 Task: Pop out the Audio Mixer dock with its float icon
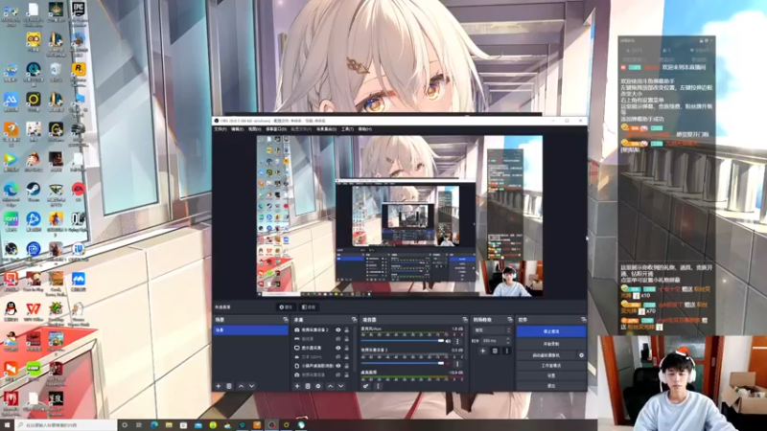point(465,320)
